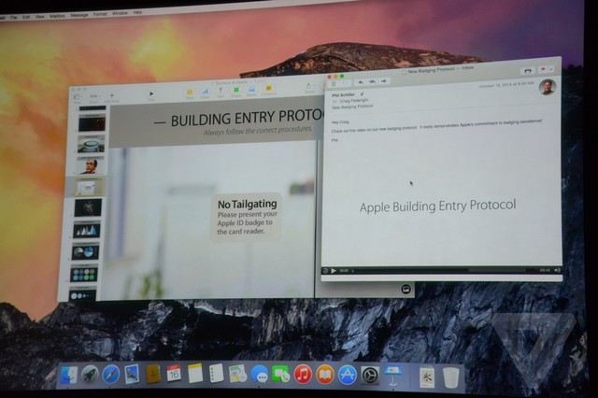The height and width of the screenshot is (398, 598).
Task: Select the colored dots grid slide thumbnail
Action: (84, 274)
